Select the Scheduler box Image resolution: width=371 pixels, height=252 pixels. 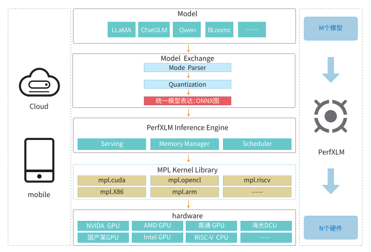coord(257,144)
